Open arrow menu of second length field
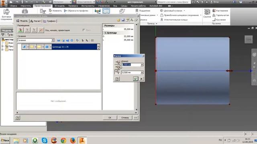257x144 pixels. tap(142, 72)
